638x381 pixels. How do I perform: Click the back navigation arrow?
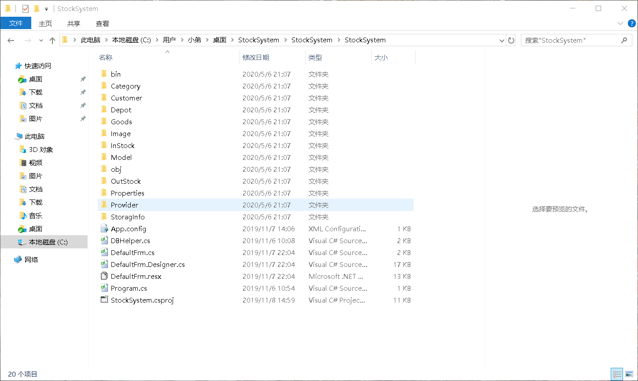(x=11, y=40)
